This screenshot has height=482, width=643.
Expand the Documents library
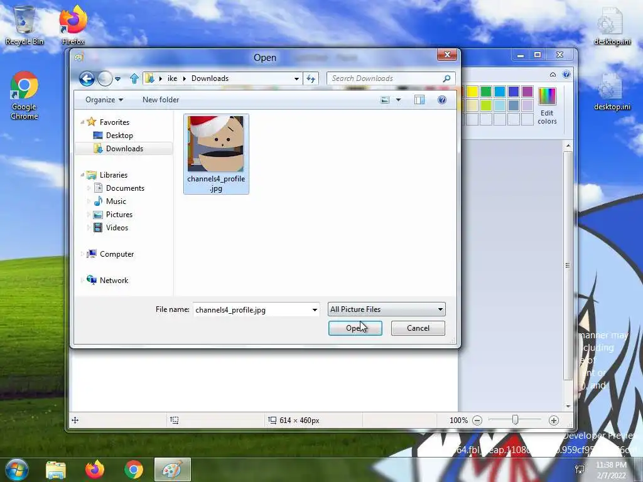tap(89, 188)
